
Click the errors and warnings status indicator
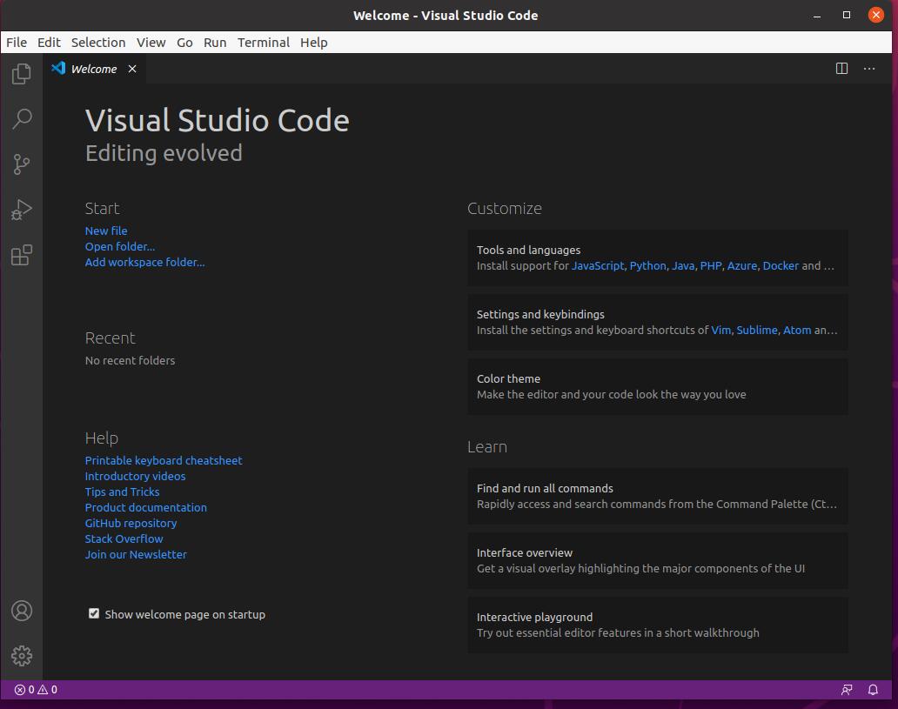pyautogui.click(x=36, y=690)
